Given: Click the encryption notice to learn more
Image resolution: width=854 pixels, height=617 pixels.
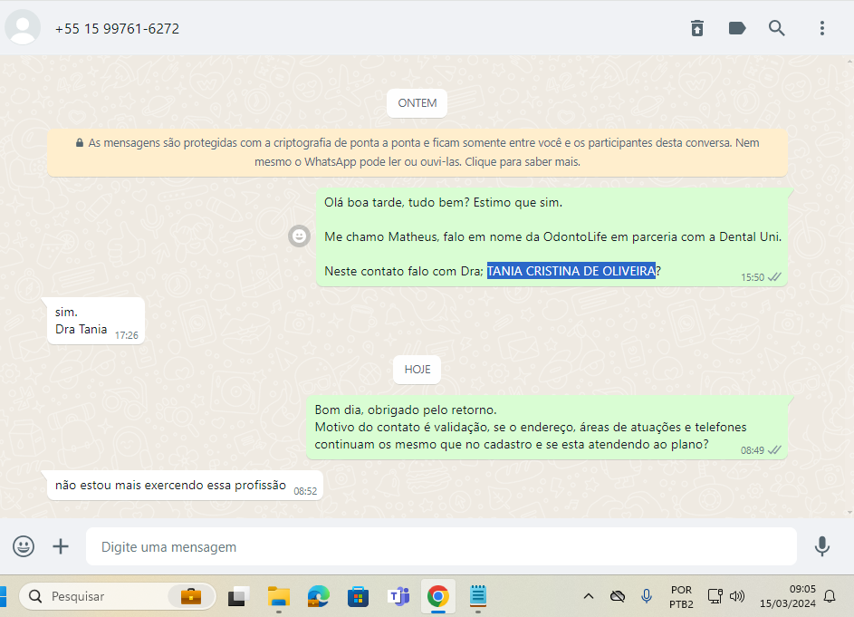Looking at the screenshot, I should click(417, 152).
